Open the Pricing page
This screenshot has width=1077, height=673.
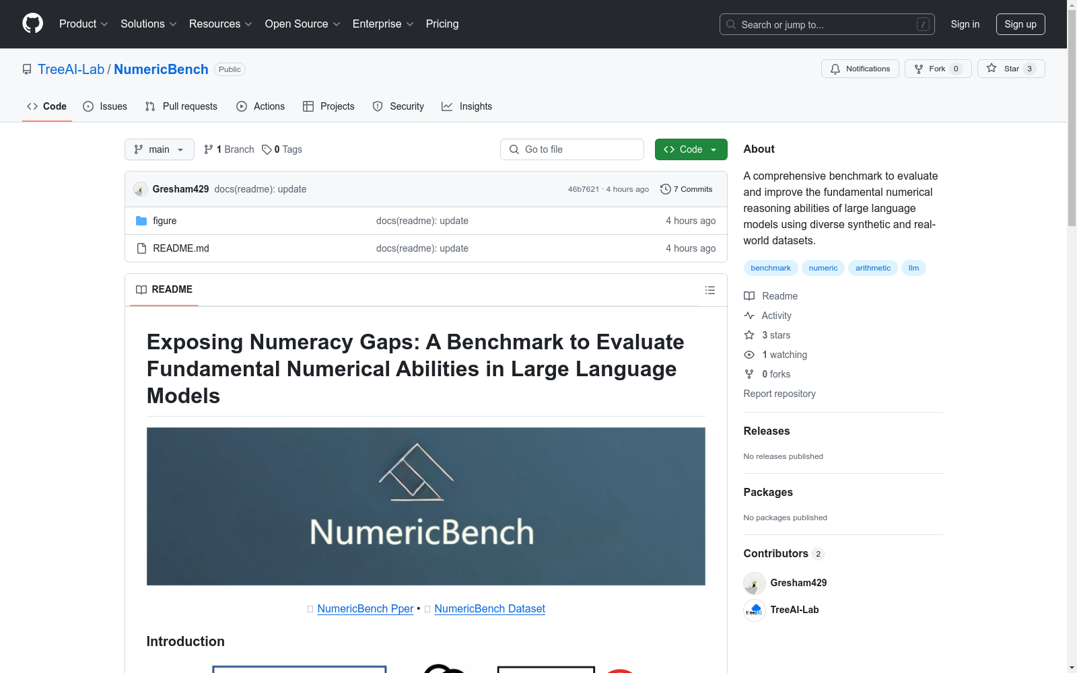(x=442, y=24)
